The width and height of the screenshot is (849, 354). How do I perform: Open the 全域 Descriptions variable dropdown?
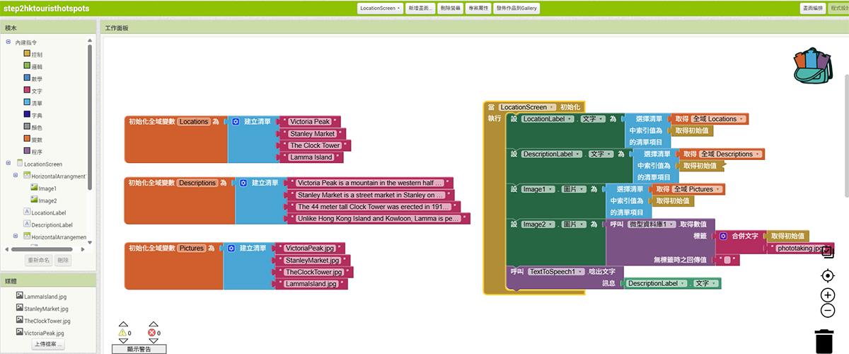click(x=729, y=154)
